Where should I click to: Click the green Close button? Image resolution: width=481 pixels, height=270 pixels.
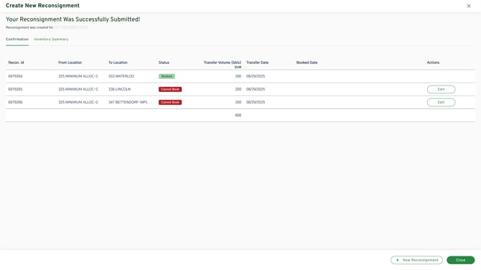(460, 260)
